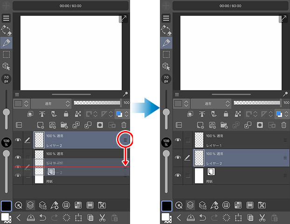The image size is (290, 224).
Task: Open 通常 blend mode dropdown in right screenshot
Action: [x=211, y=104]
